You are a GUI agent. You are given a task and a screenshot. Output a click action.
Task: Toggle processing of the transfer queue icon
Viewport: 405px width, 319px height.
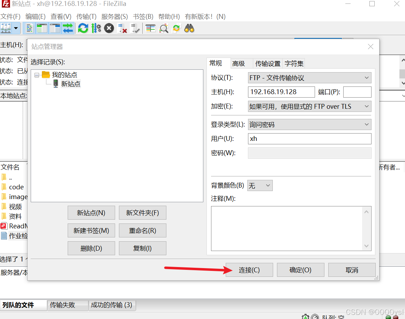96,28
